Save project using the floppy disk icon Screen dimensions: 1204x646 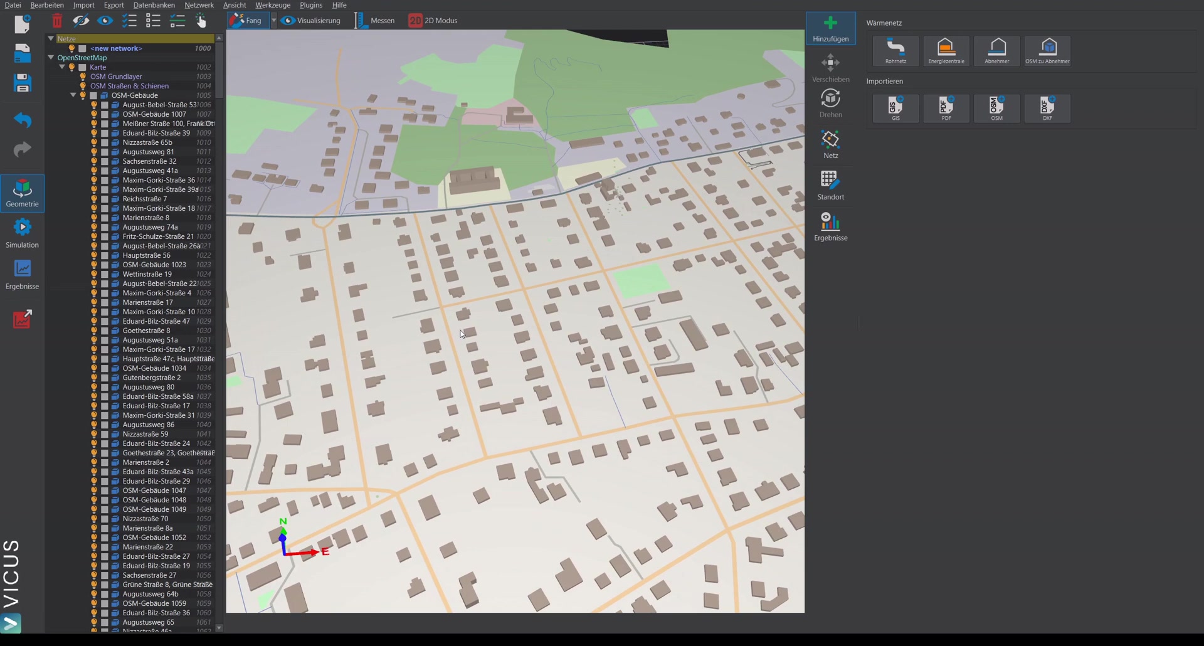[23, 83]
